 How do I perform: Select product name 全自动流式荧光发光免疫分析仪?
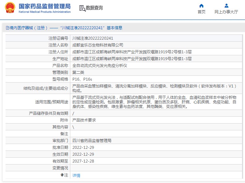(x=100, y=66)
